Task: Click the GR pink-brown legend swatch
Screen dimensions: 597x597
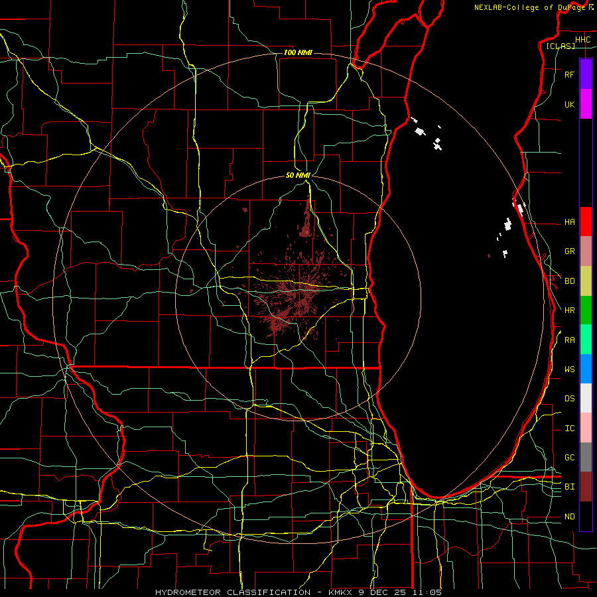Action: 586,251
